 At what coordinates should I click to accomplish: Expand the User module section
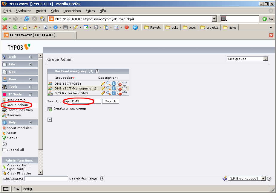tap(30, 80)
